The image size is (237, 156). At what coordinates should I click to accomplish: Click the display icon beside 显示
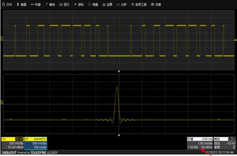(x=61, y=5)
